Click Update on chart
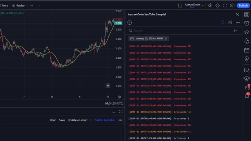 (x=78, y=120)
